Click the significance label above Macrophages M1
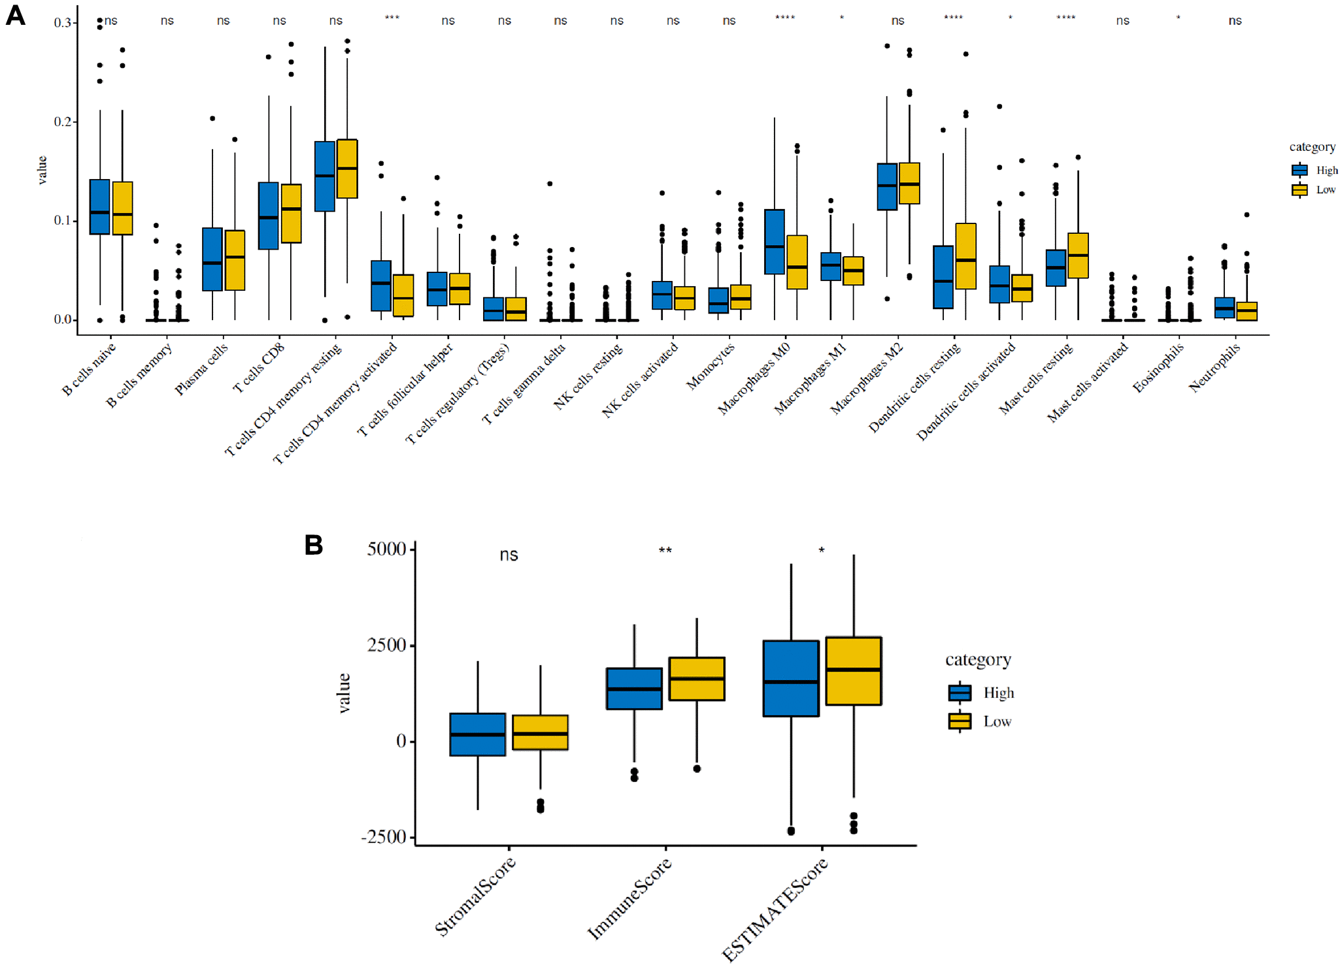The height and width of the screenshot is (965, 1340). [842, 20]
